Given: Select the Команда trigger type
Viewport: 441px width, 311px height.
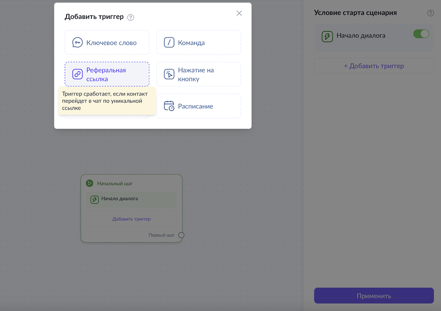Looking at the screenshot, I should [198, 42].
